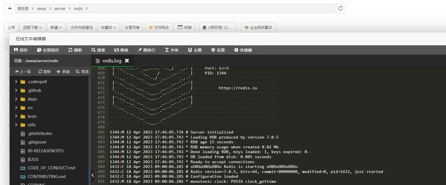Click 全部保存 to save all
This screenshot has height=185, width=446.
point(48,50)
